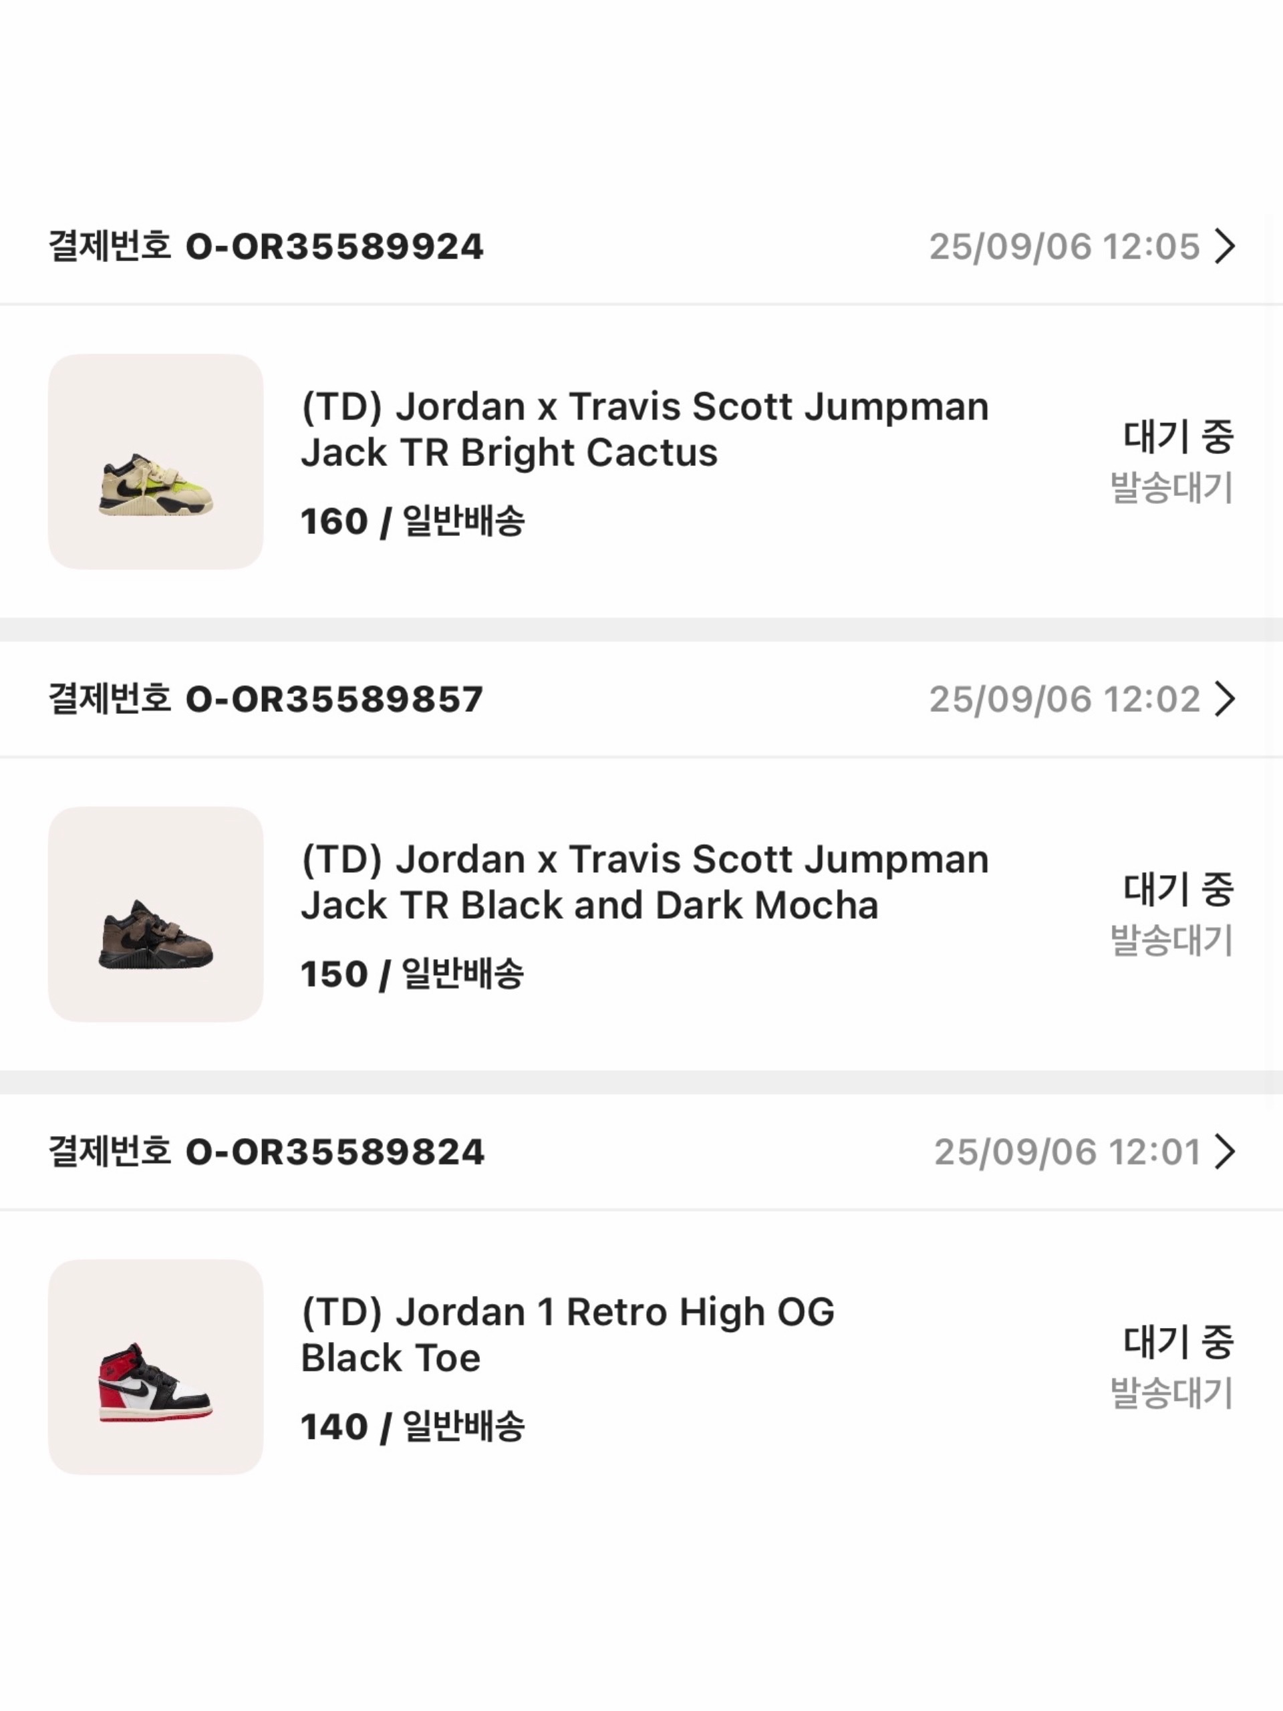Click payment number O-OR35589924

[334, 247]
